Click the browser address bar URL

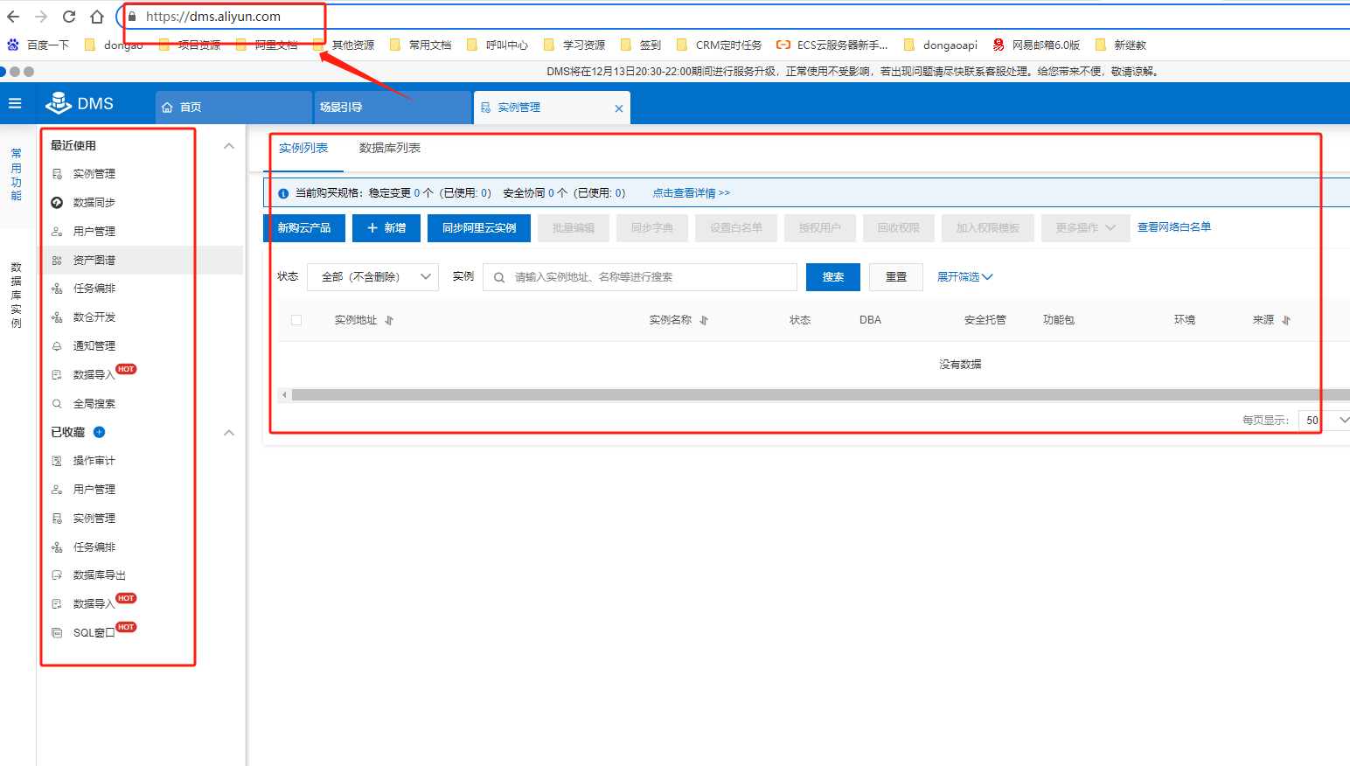tap(213, 17)
